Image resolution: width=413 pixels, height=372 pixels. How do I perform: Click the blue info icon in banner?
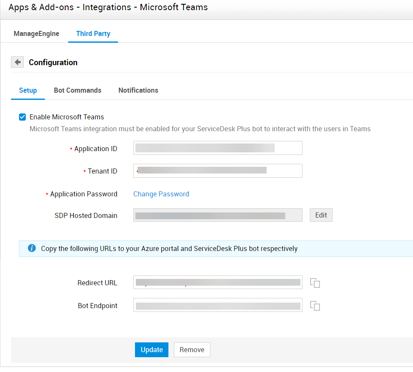32,248
